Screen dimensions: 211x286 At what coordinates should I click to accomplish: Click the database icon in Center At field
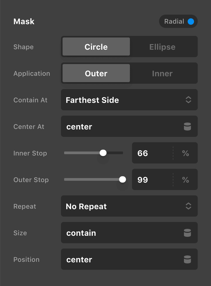[x=187, y=127]
